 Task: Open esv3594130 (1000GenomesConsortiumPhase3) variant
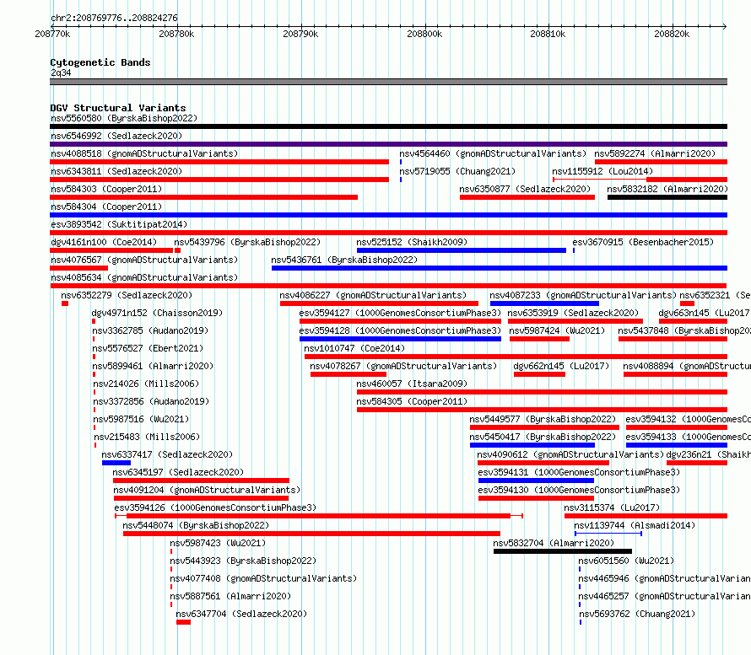(x=536, y=498)
